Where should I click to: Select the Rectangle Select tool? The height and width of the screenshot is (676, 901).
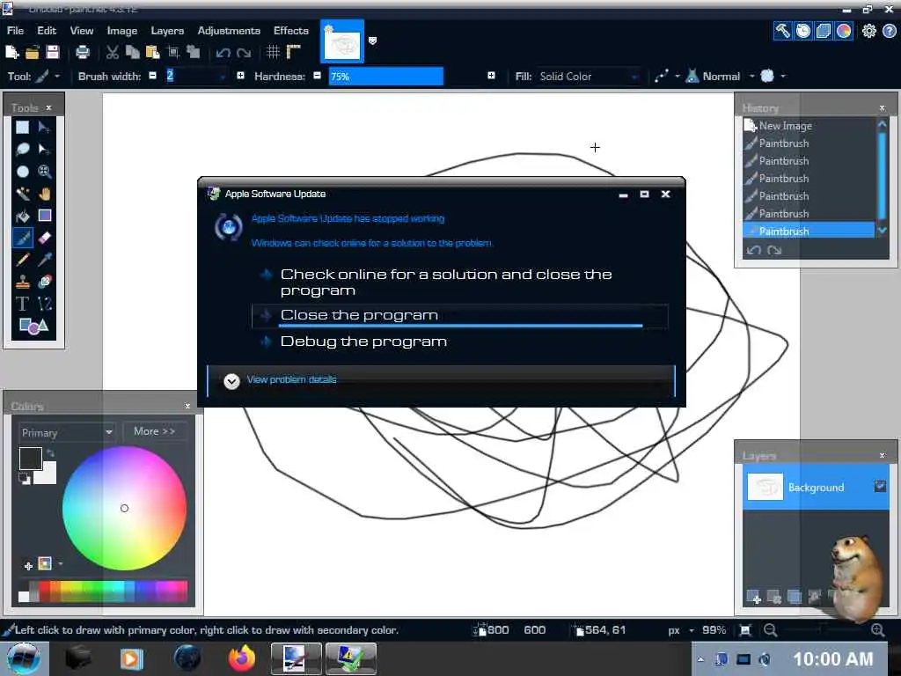pos(22,127)
